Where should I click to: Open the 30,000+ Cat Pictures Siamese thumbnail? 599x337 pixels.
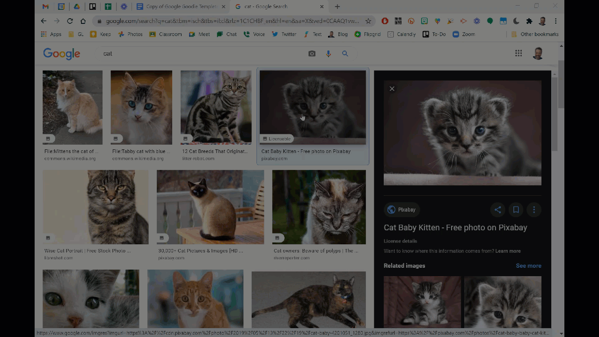(x=210, y=207)
